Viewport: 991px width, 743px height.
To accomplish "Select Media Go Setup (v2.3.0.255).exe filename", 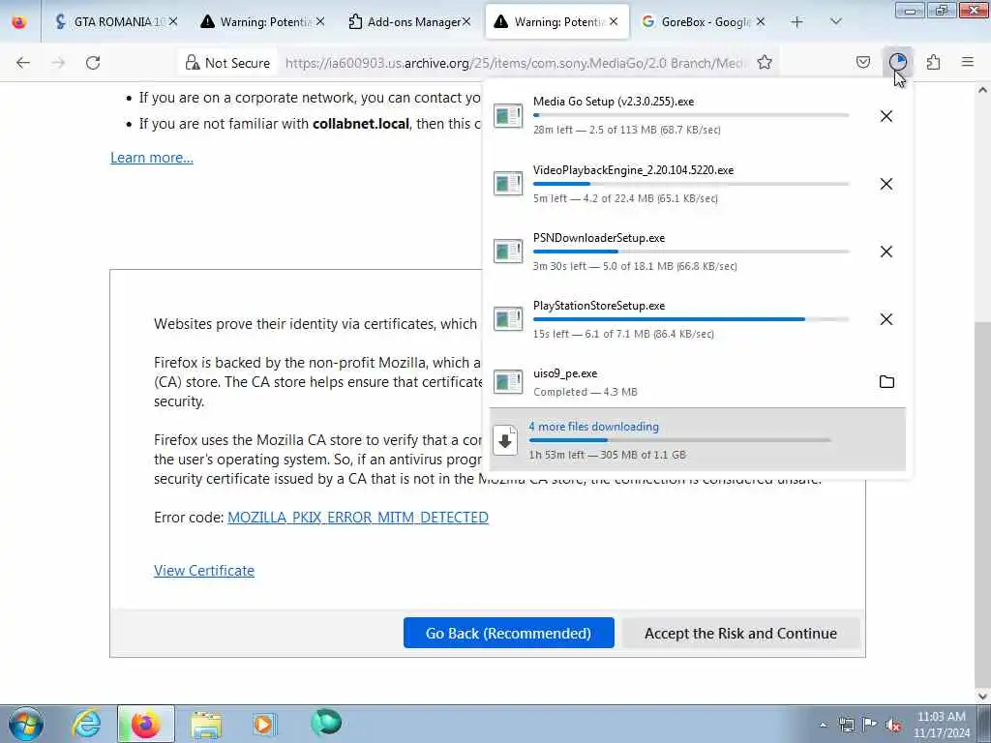I will point(614,101).
